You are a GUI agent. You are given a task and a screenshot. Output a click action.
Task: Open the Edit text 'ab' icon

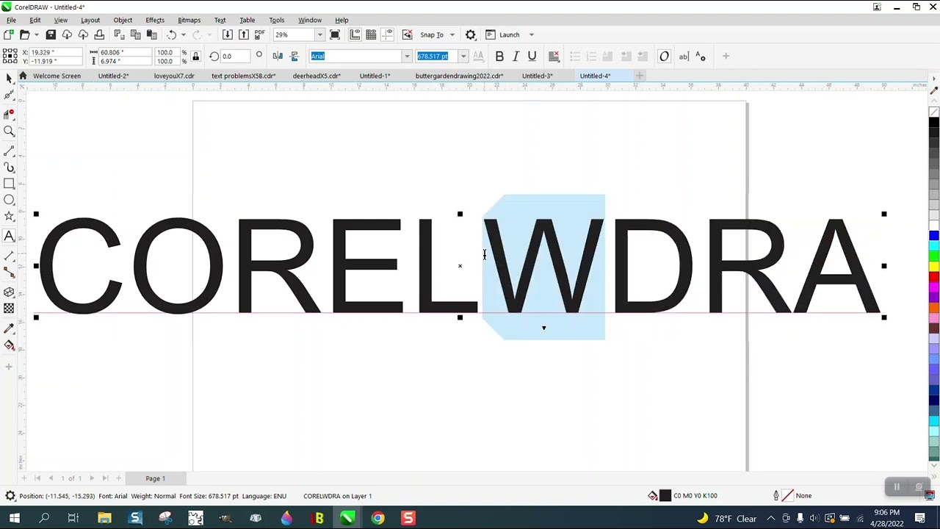pos(684,56)
